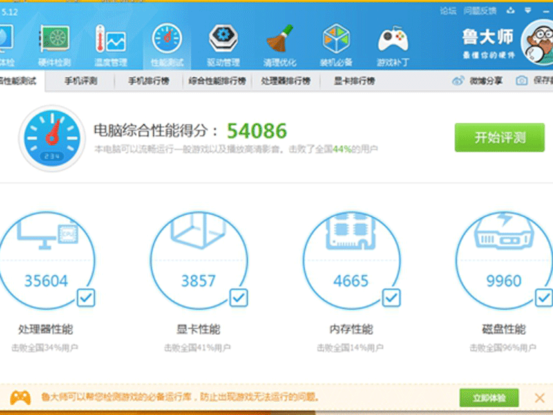Click the overall score 54086
Viewport: 553px width, 415px height.
(256, 131)
